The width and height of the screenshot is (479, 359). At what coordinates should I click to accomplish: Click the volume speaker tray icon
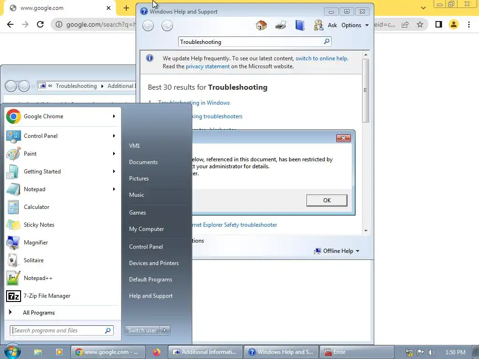click(431, 352)
